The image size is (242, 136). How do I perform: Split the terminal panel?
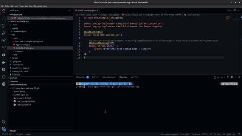[228, 77]
